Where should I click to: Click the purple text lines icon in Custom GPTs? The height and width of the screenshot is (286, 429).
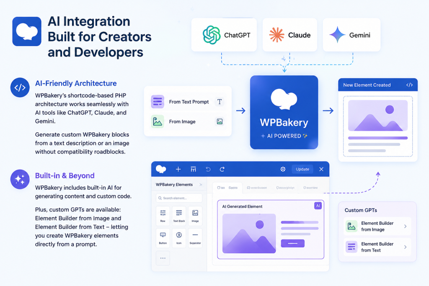click(351, 247)
